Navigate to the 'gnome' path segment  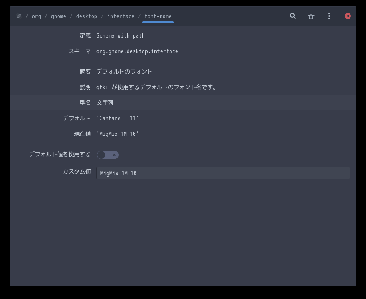point(58,16)
